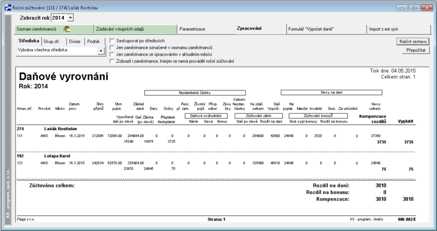The image size is (437, 231).
Task: Select the Divize sub-tab
Action: coord(75,41)
